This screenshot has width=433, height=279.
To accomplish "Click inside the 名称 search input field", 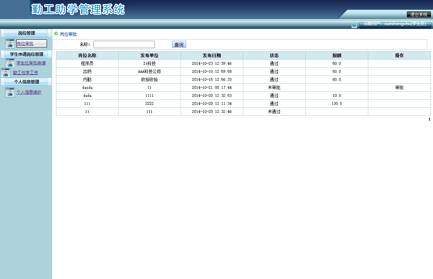I will coord(124,44).
